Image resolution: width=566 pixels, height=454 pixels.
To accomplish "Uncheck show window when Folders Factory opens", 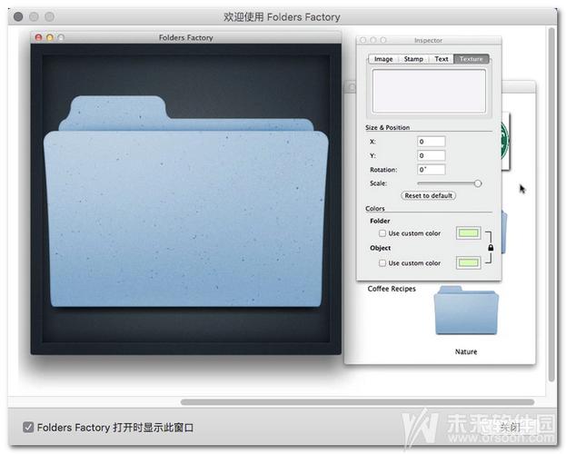I will pyautogui.click(x=28, y=428).
